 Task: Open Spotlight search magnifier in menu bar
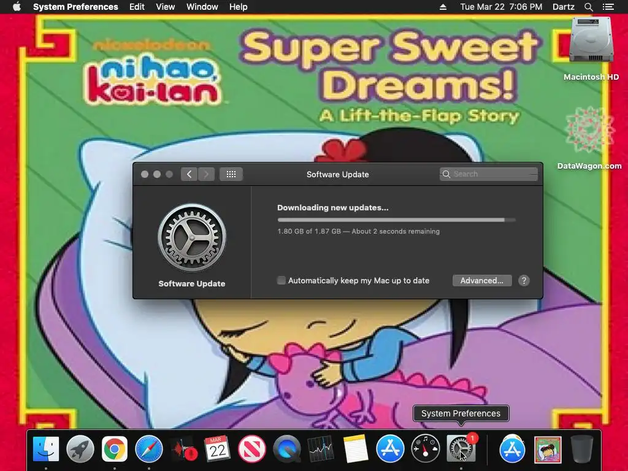588,7
